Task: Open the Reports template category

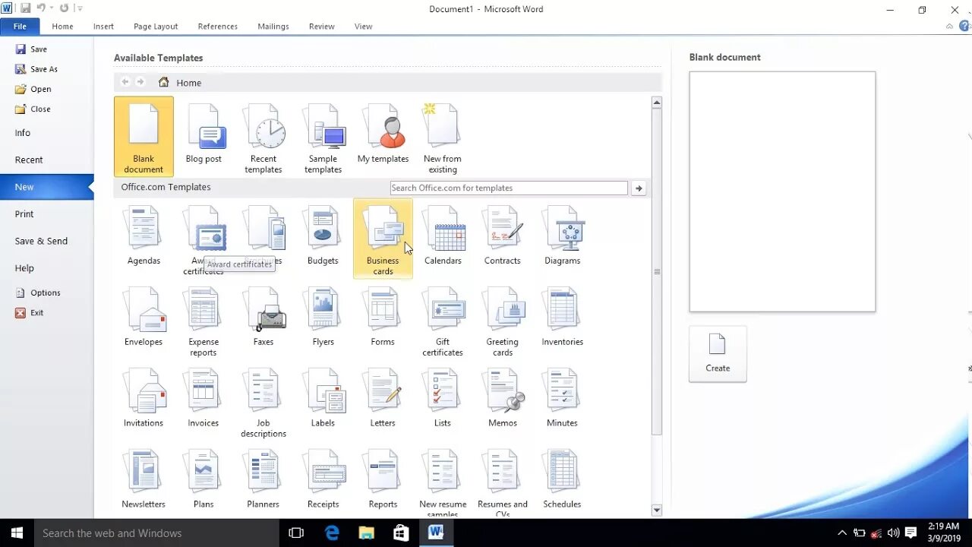Action: [383, 480]
